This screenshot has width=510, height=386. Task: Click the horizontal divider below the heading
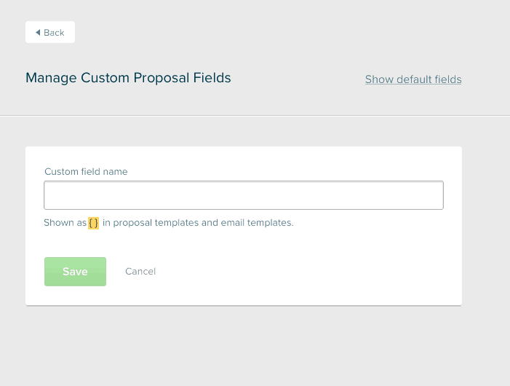[x=255, y=116]
